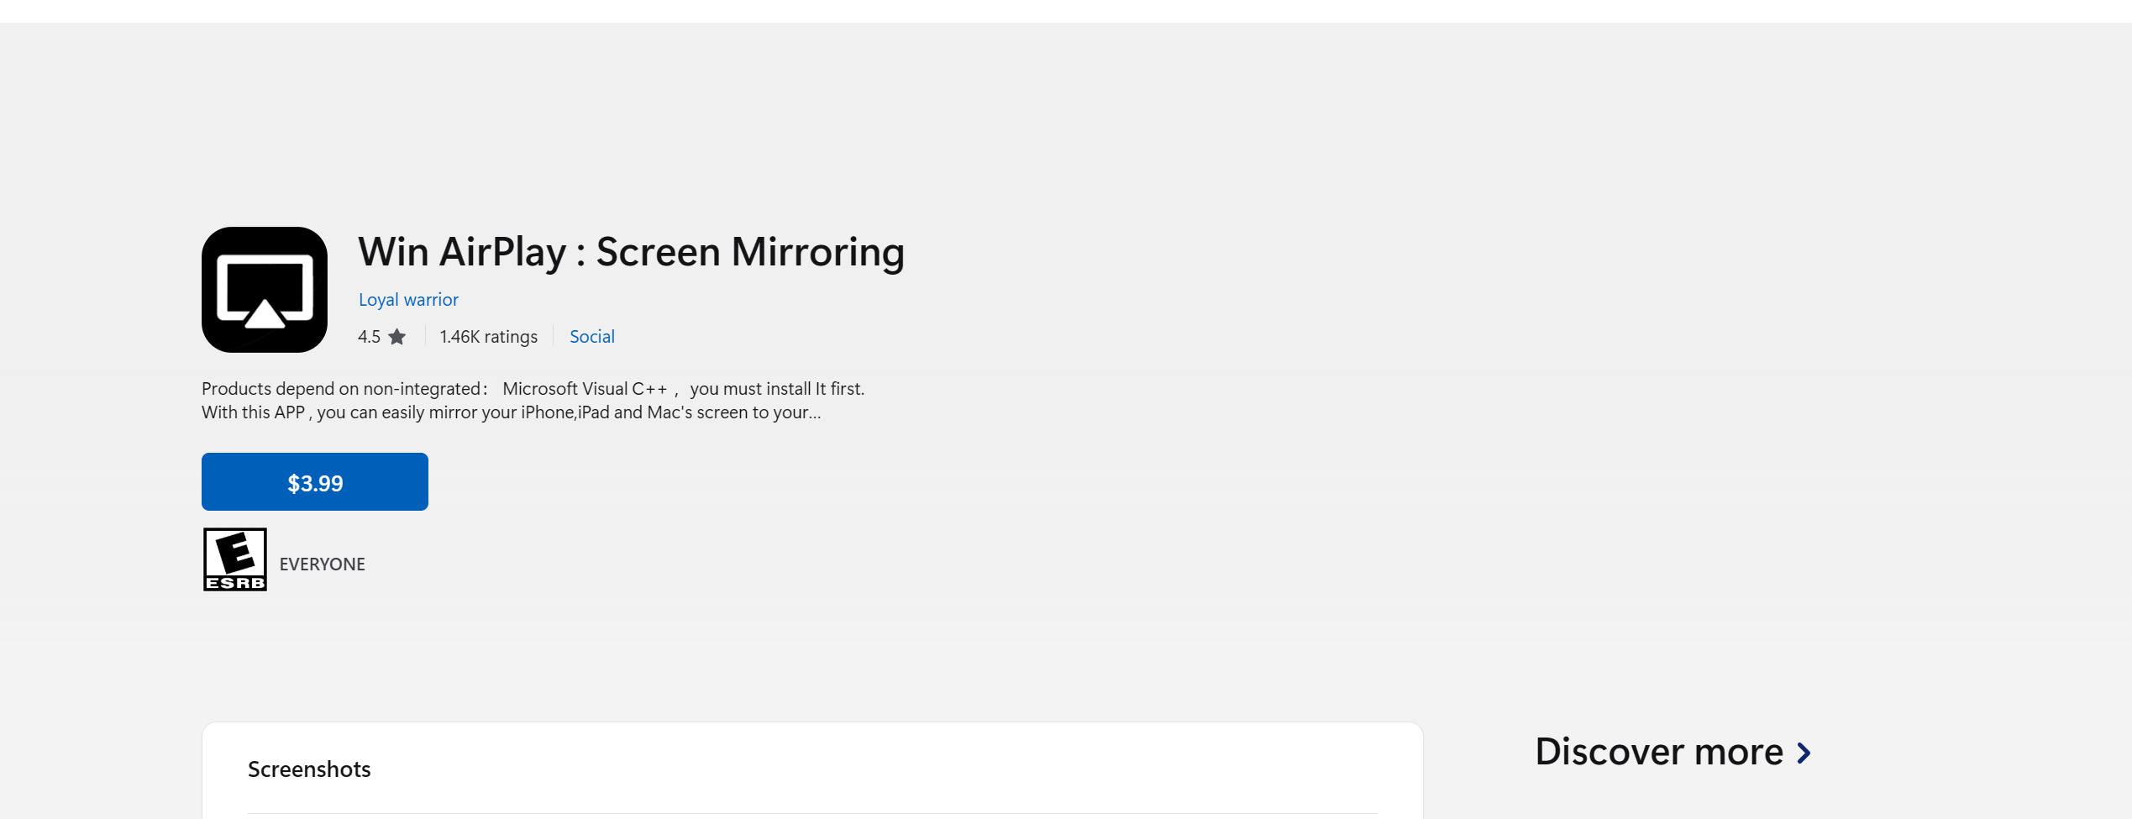
Task: Click the 4.5 rating score
Action: point(369,337)
